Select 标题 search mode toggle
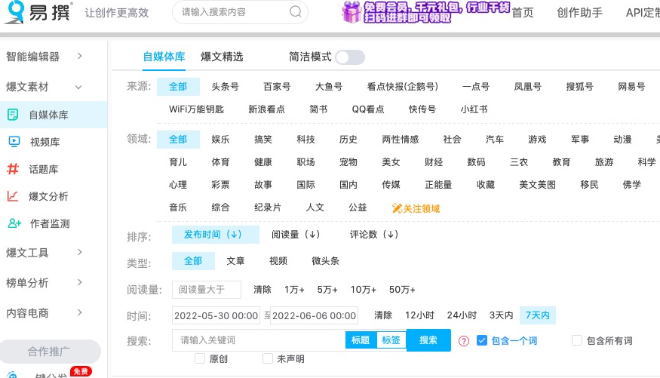The height and width of the screenshot is (378, 660). (x=361, y=340)
